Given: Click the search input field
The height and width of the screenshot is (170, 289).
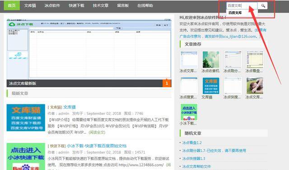Looking at the screenshot, I should 242,6.
